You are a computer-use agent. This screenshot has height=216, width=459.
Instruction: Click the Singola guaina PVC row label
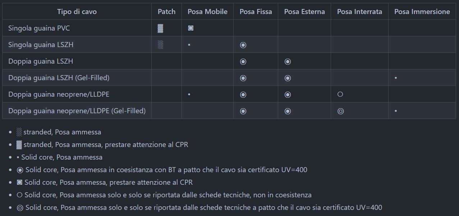[x=41, y=28]
